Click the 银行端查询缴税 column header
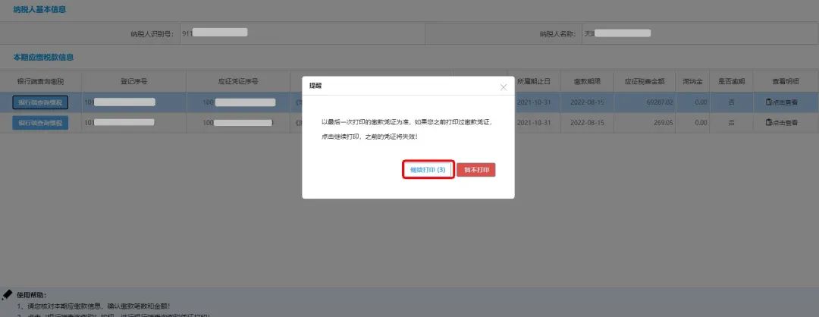 (41, 81)
